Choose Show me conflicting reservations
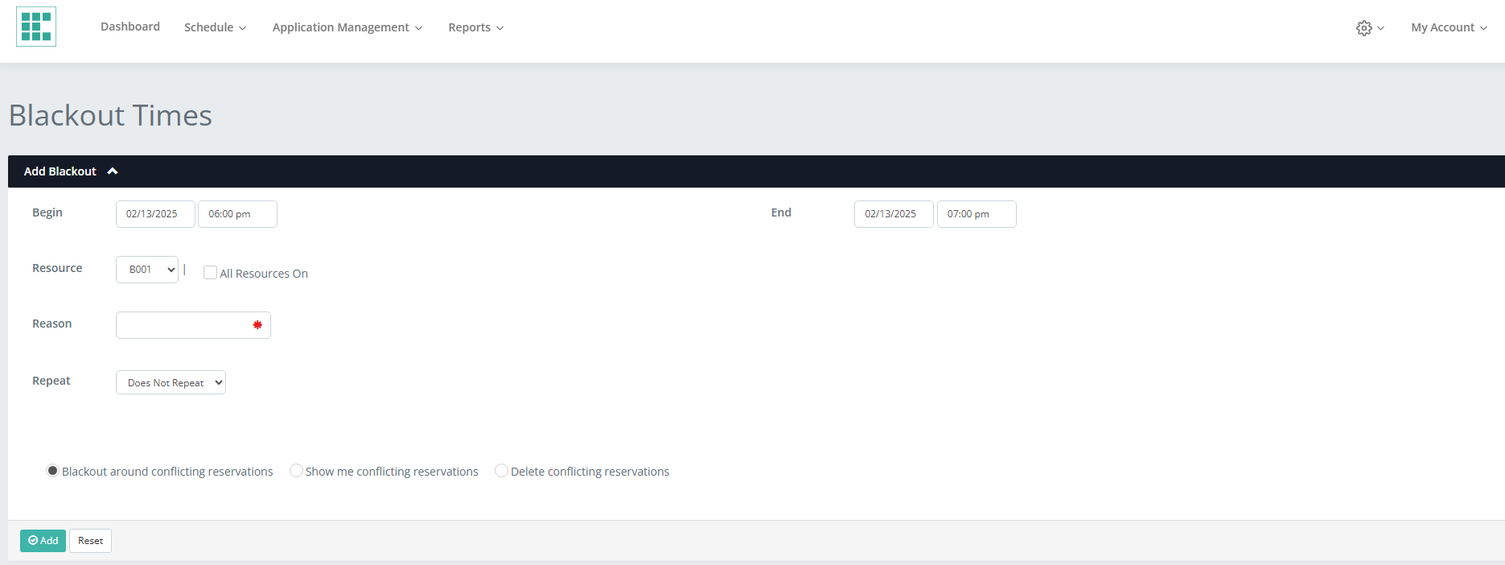 pyautogui.click(x=296, y=471)
